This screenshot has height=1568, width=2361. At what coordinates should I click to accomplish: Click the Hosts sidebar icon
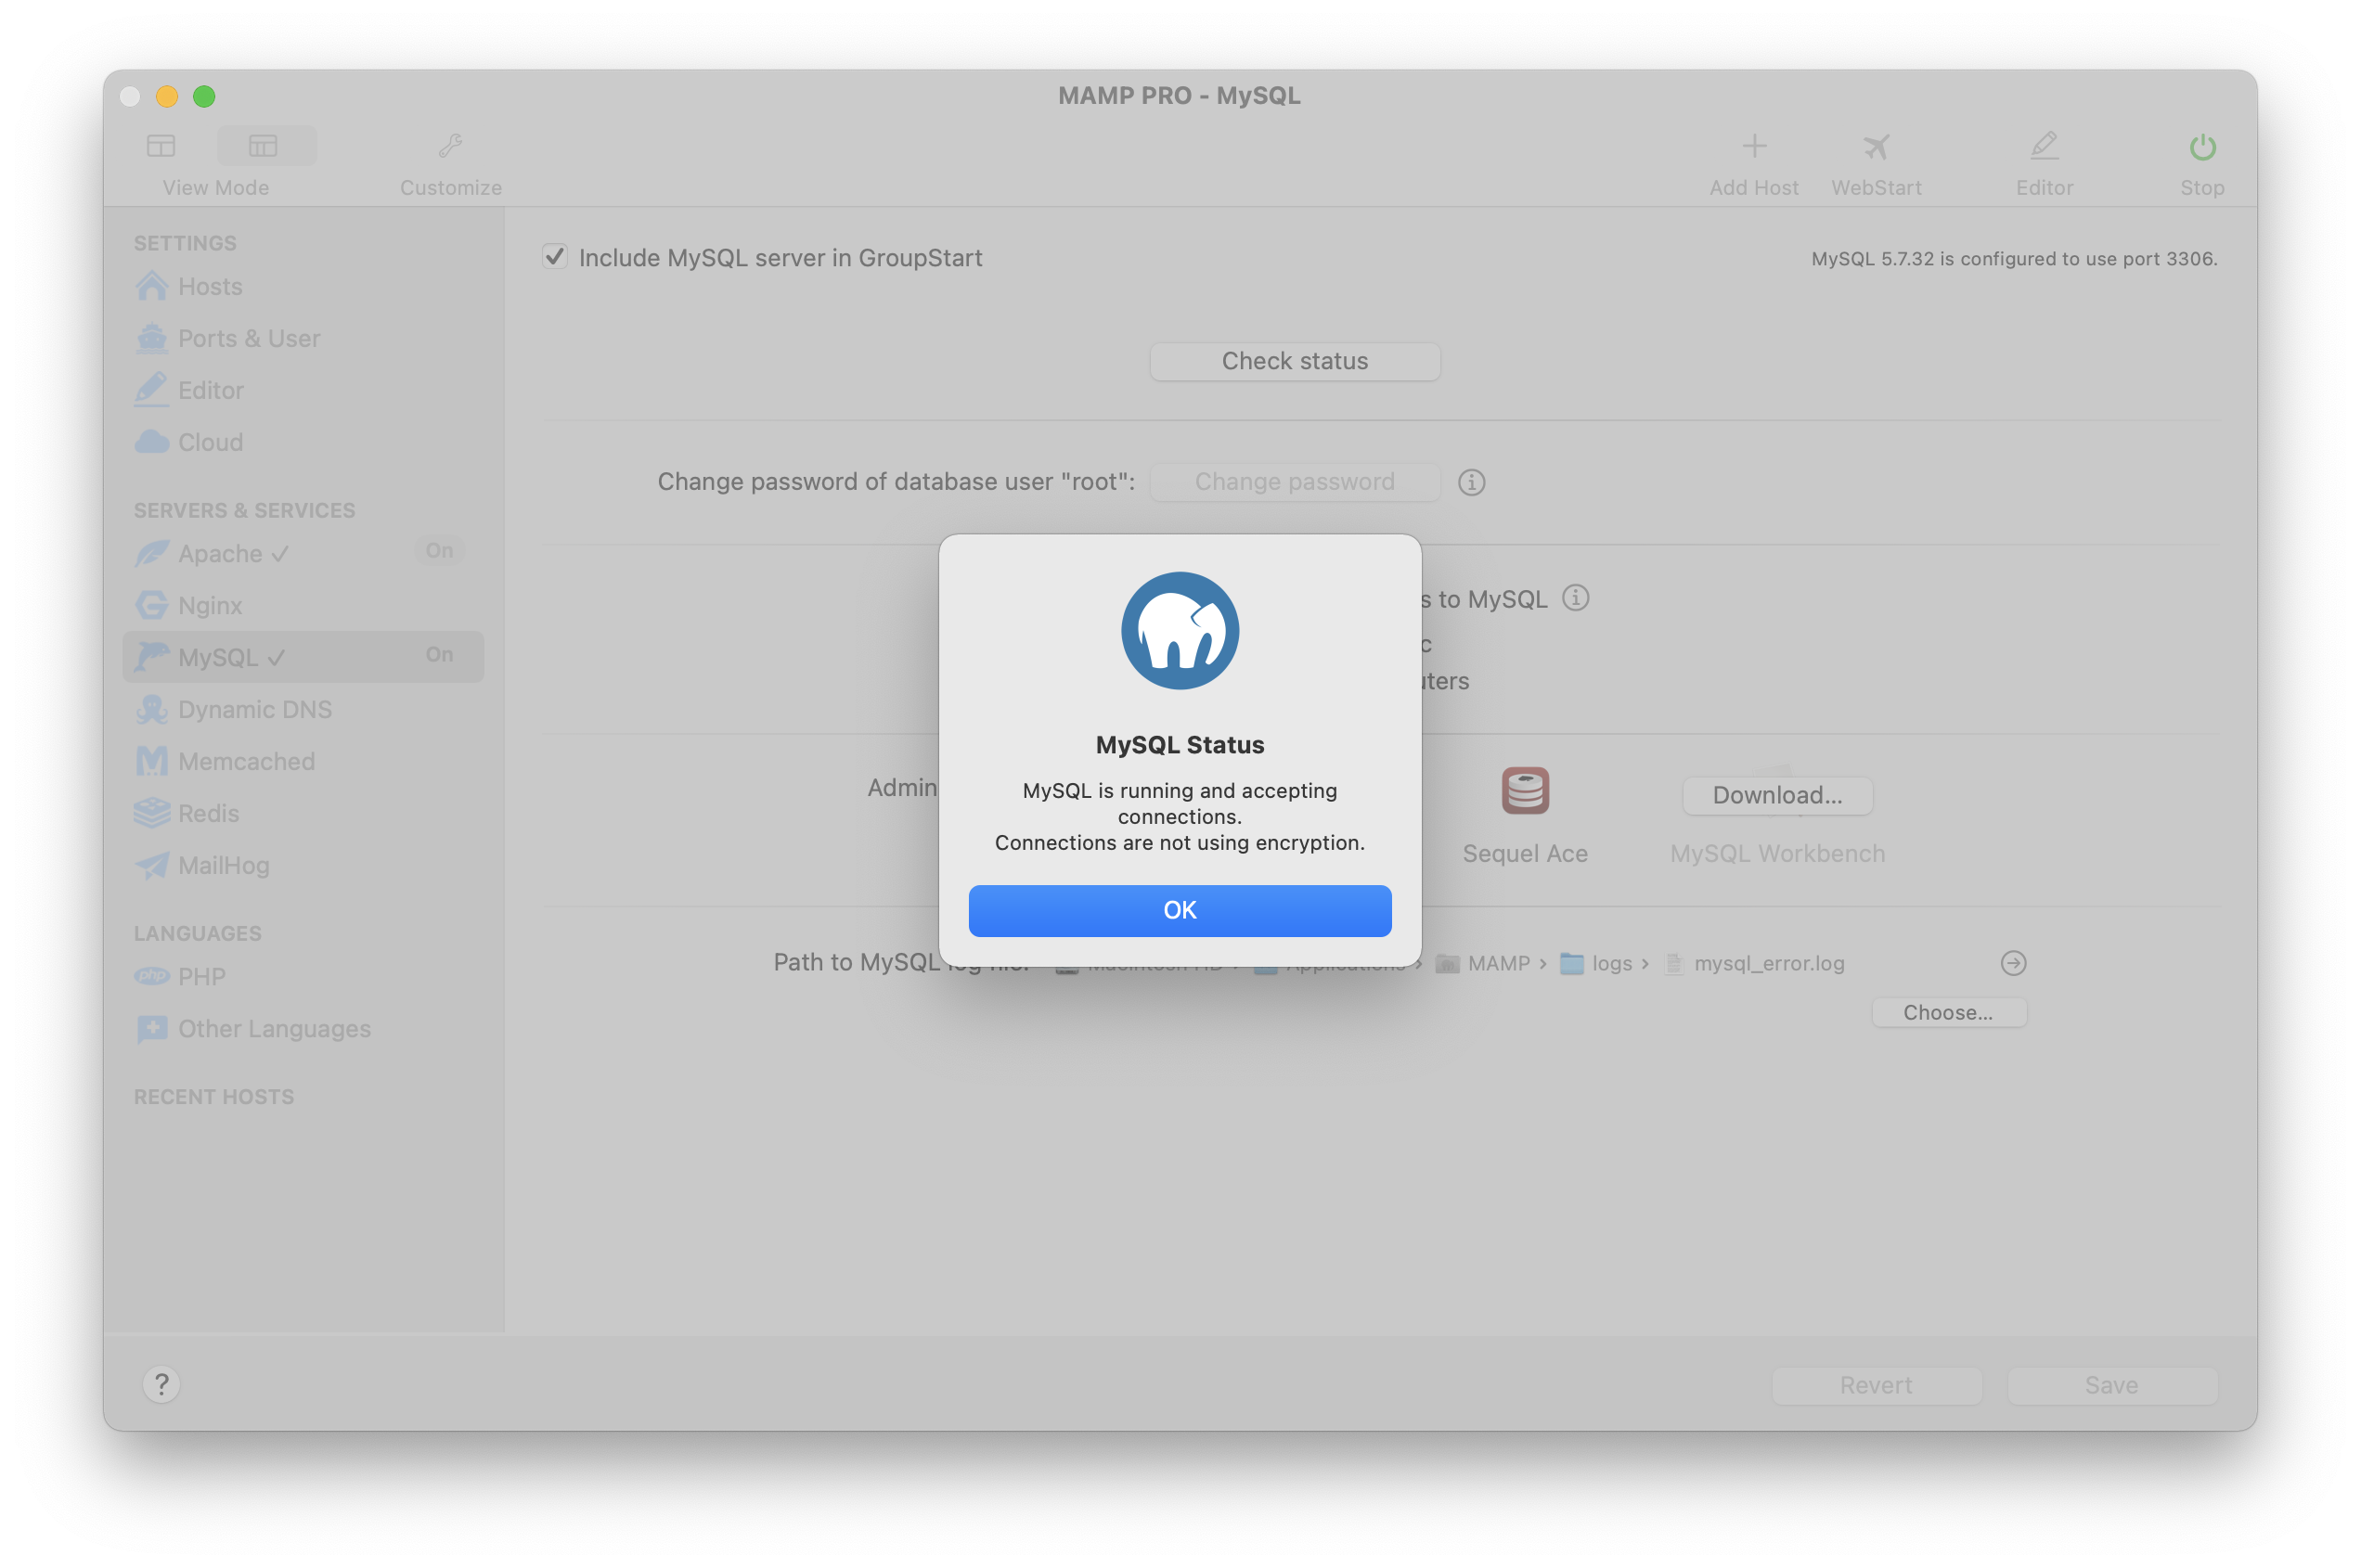point(151,286)
